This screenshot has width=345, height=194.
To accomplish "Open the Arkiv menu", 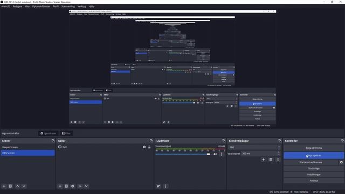I will tap(6, 6).
